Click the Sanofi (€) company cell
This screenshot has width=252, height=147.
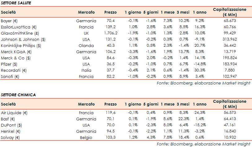[x=10, y=76]
